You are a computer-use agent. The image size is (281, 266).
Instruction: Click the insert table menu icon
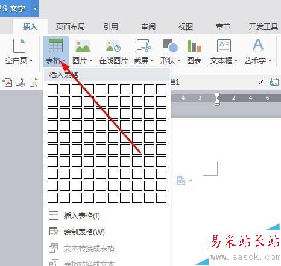point(54,215)
